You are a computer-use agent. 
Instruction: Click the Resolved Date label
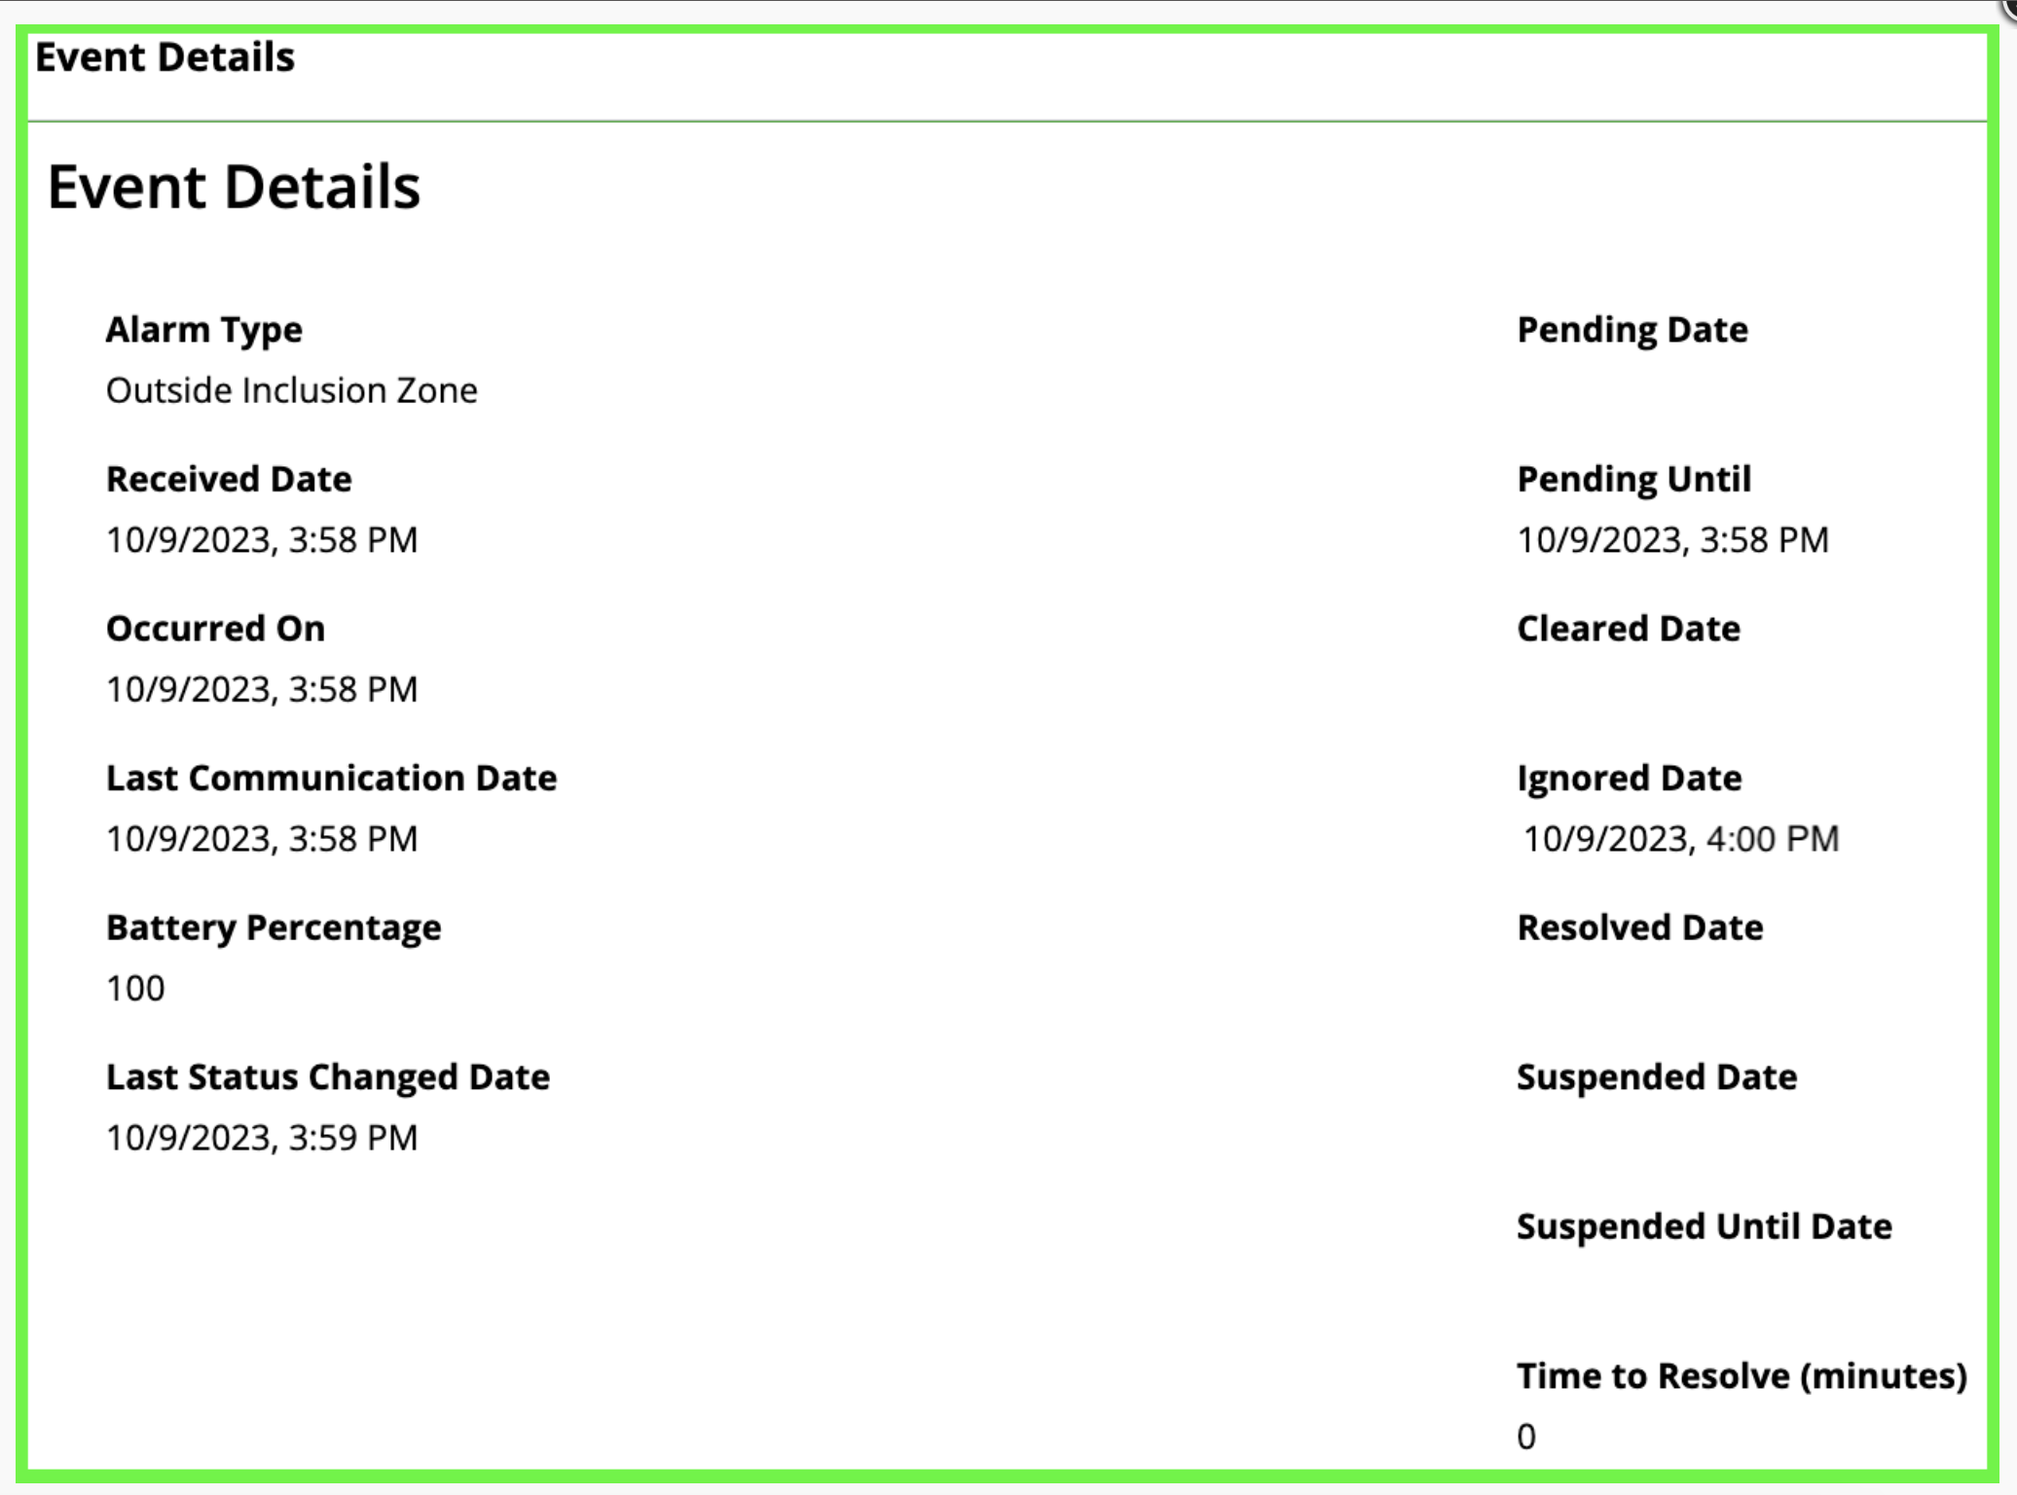(1640, 928)
